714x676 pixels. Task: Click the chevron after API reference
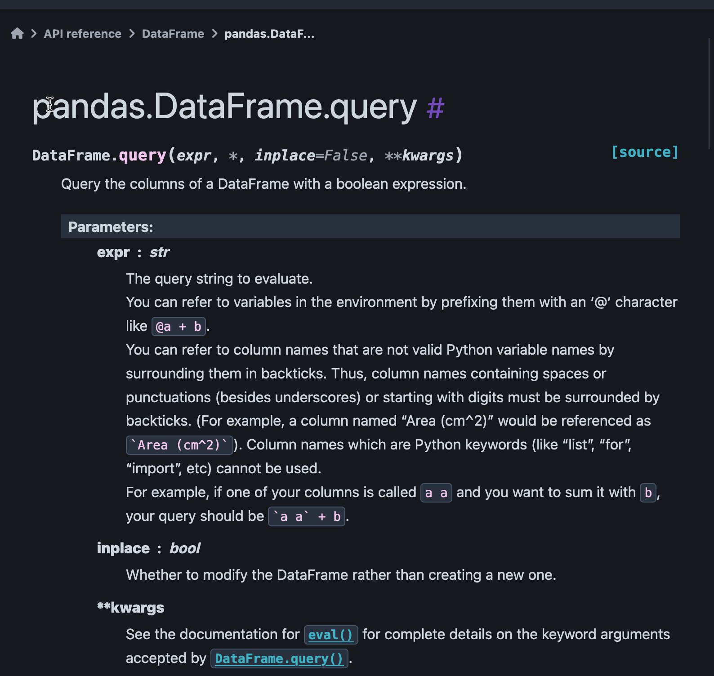coord(132,34)
